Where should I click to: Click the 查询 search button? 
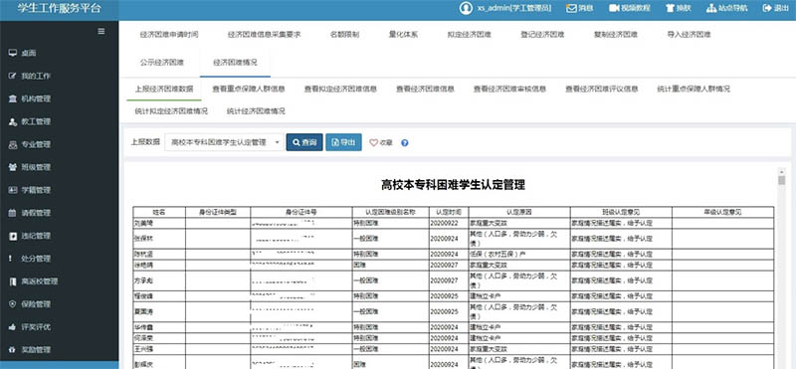pyautogui.click(x=304, y=142)
